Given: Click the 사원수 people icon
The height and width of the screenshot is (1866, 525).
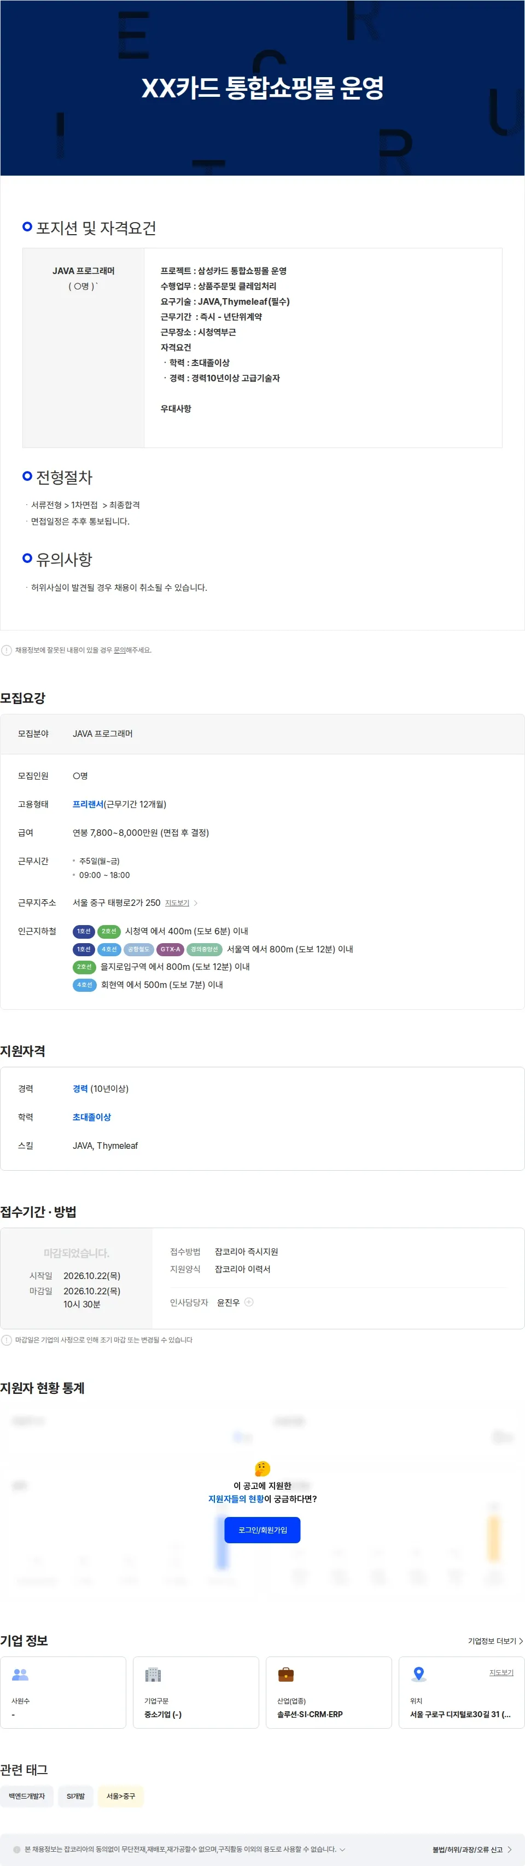Looking at the screenshot, I should click(x=20, y=1674).
